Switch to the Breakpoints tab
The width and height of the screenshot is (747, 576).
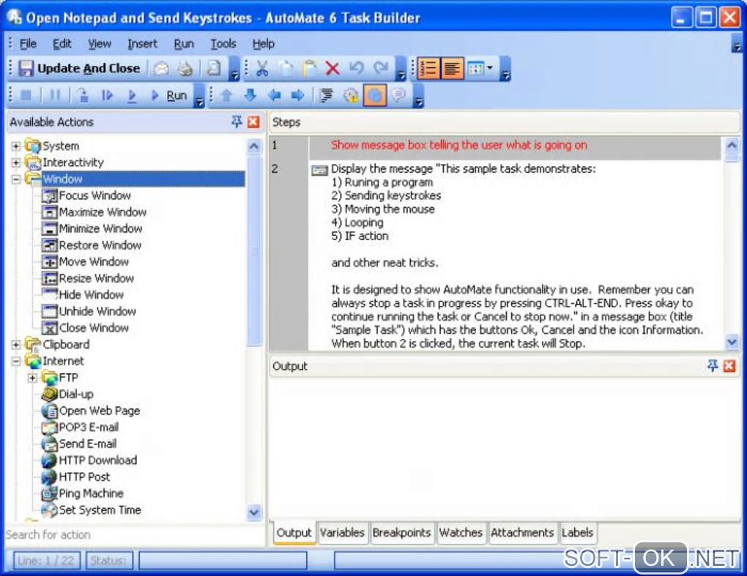point(401,532)
